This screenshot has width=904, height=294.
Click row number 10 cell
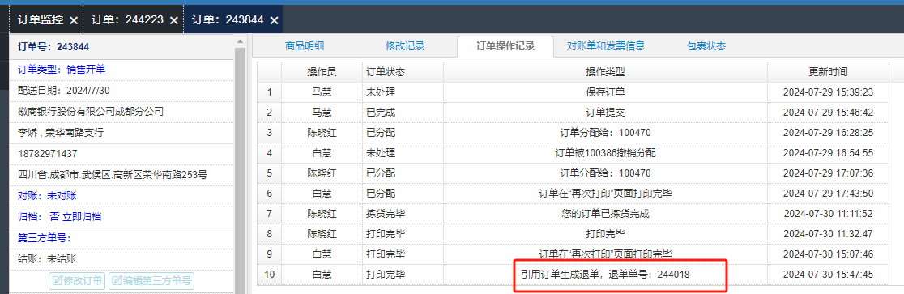tap(269, 275)
